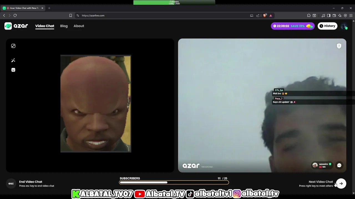The width and height of the screenshot is (355, 199).
Task: Go forward in browser history
Action: tap(9, 15)
